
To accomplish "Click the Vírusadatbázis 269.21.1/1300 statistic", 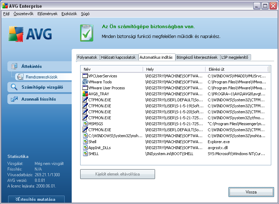I will 34,175.
